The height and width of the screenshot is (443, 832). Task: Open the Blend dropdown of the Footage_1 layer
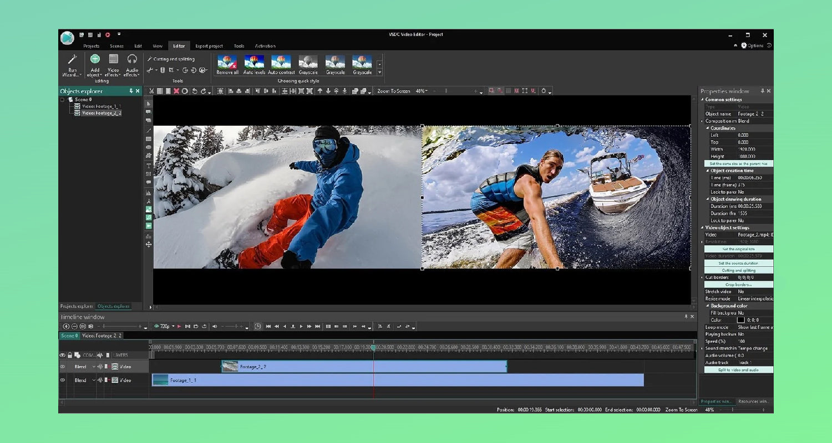[94, 380]
